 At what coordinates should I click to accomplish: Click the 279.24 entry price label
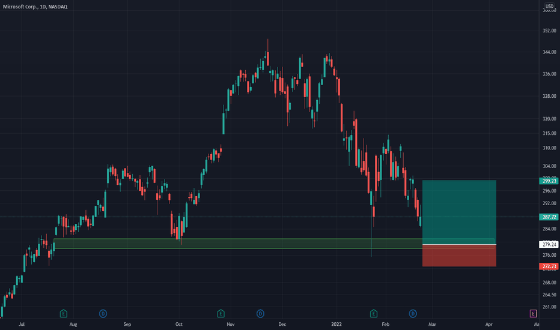coord(549,244)
